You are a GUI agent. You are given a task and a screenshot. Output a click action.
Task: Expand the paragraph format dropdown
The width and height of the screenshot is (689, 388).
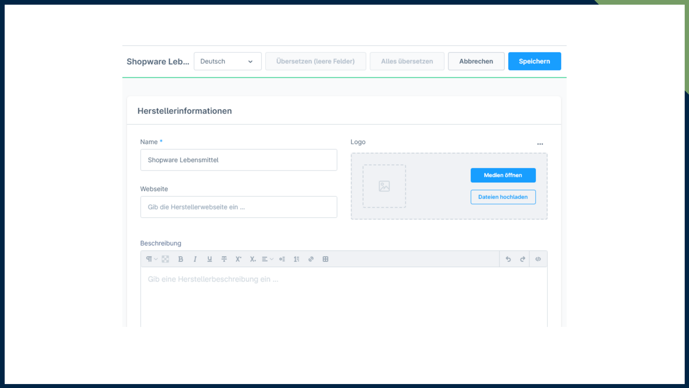151,259
